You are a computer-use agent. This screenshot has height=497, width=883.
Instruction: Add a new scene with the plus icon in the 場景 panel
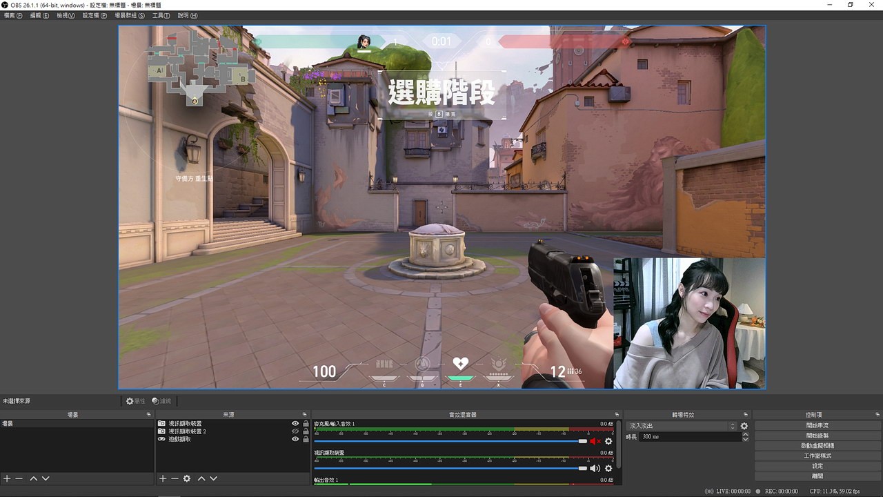[x=7, y=478]
